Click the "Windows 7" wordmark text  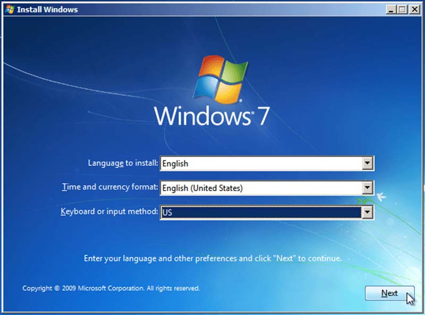pyautogui.click(x=211, y=116)
